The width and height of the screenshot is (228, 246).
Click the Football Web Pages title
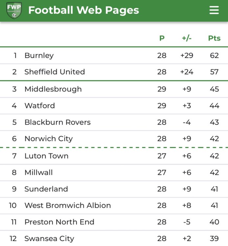click(83, 10)
